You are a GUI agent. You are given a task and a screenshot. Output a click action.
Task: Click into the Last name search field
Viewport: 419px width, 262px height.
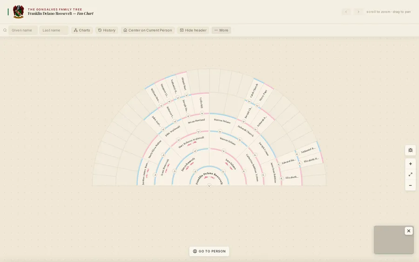(54, 30)
